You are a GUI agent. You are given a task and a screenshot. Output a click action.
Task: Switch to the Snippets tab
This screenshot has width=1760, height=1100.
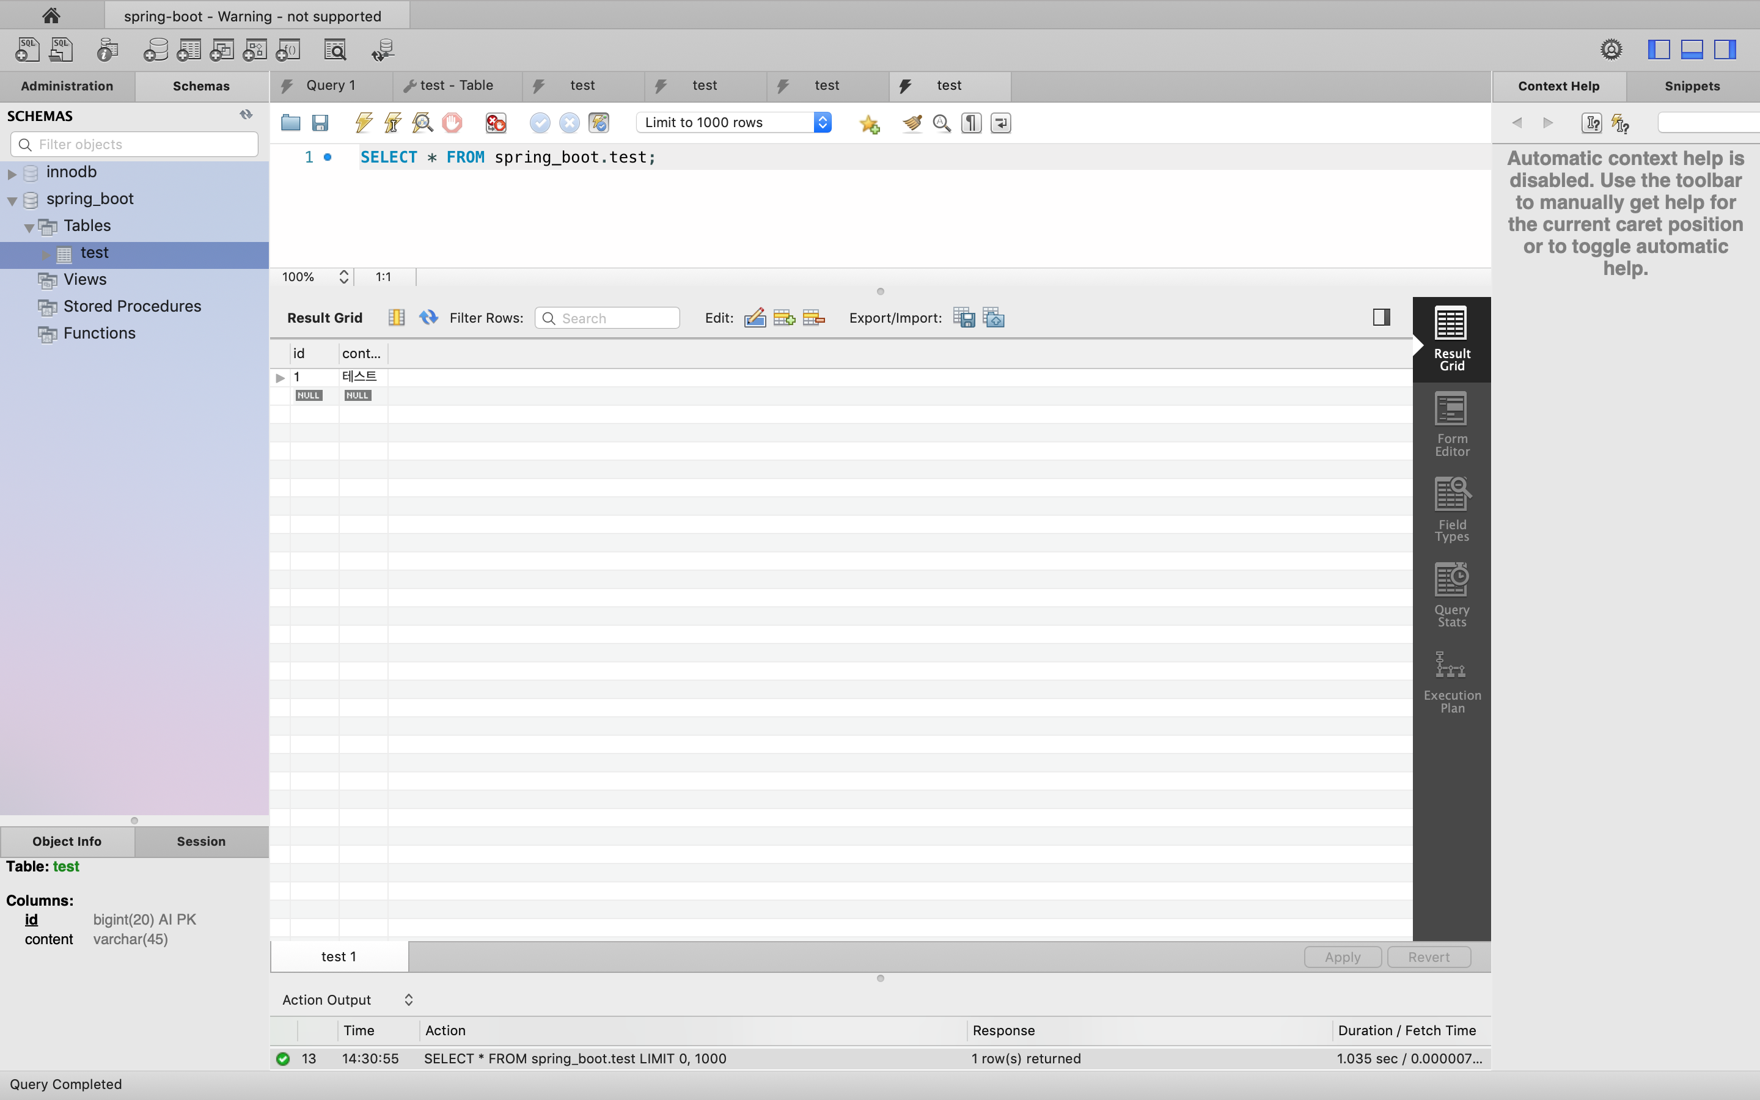tap(1692, 86)
